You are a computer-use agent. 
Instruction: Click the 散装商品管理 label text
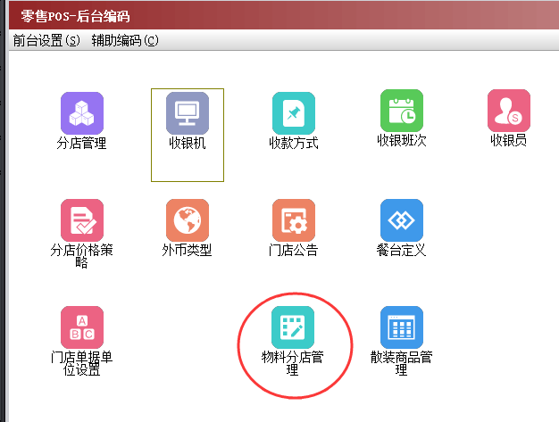pyautogui.click(x=402, y=363)
